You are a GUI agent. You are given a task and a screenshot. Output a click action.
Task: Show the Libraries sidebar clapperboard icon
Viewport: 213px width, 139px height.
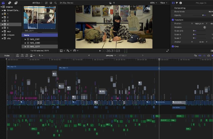point(3,3)
